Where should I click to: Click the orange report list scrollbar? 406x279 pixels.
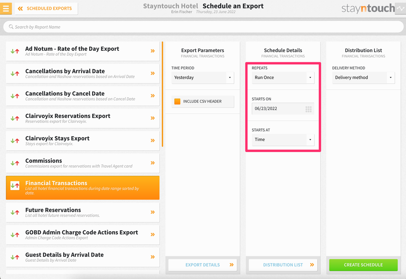click(162, 94)
